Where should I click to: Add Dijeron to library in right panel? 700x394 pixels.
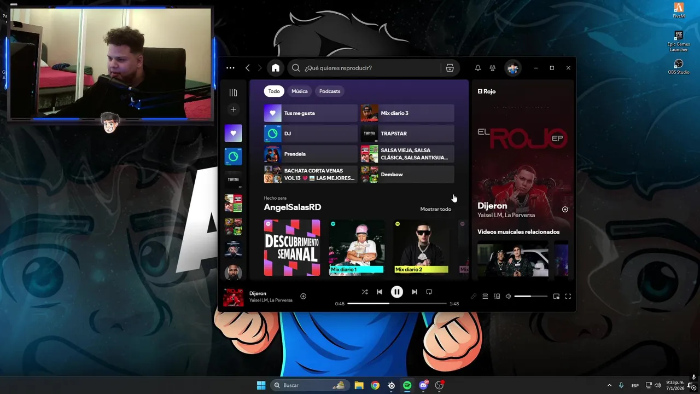[565, 210]
